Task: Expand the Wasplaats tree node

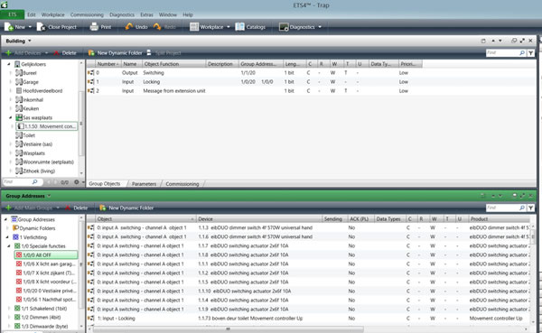Action: coord(11,153)
